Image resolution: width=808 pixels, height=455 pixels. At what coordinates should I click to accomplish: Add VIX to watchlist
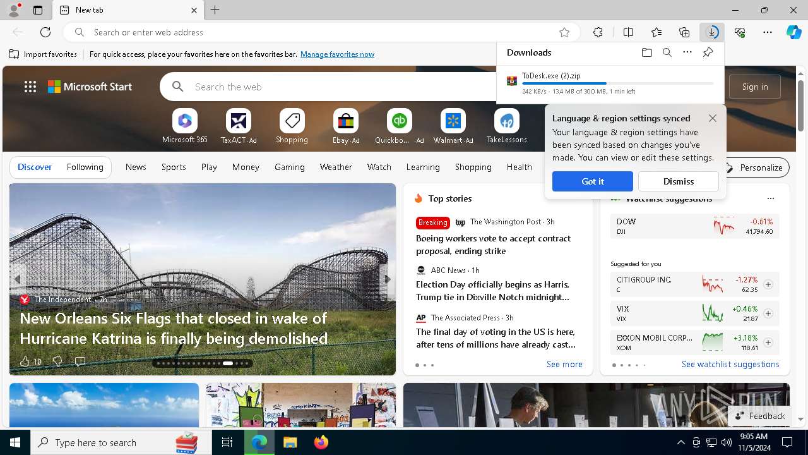[x=768, y=313]
